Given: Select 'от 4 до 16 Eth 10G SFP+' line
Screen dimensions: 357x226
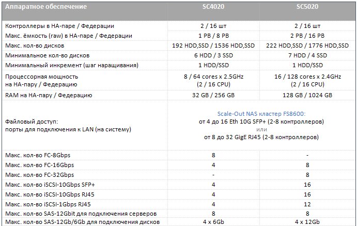Looking at the screenshot, I should coord(261,122).
